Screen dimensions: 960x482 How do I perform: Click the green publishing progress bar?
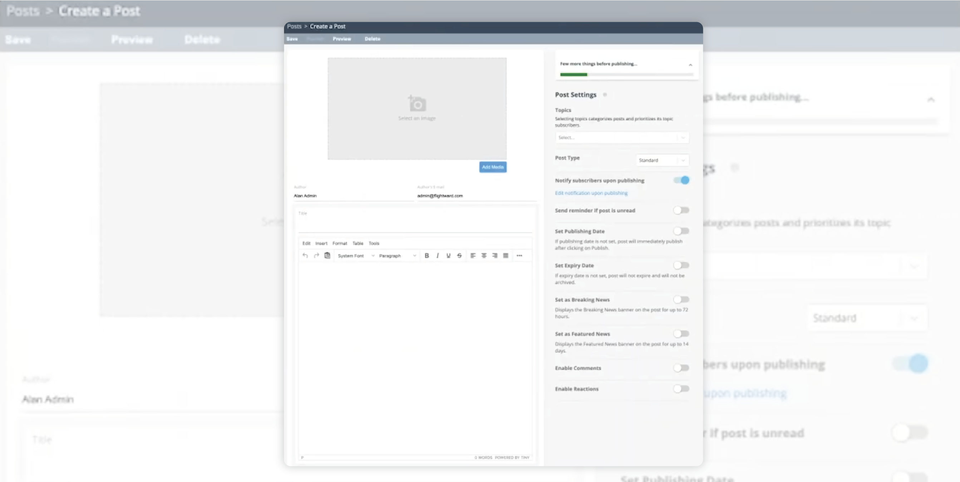pyautogui.click(x=574, y=75)
